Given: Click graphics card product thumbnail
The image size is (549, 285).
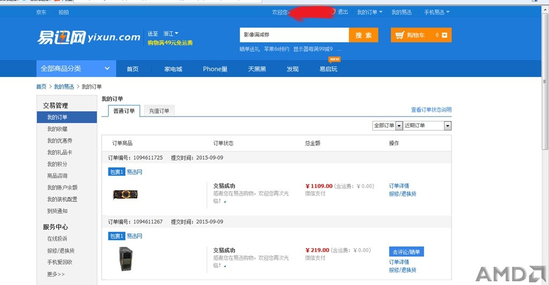Looking at the screenshot, I should (125, 194).
